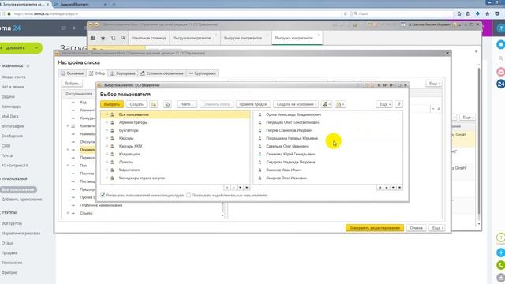Screen dimensions: 505x284
Task: Reload the browser page
Action: (346, 14)
